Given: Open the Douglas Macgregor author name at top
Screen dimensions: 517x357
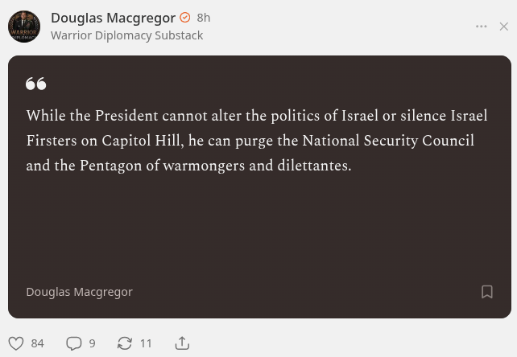Looking at the screenshot, I should (113, 18).
